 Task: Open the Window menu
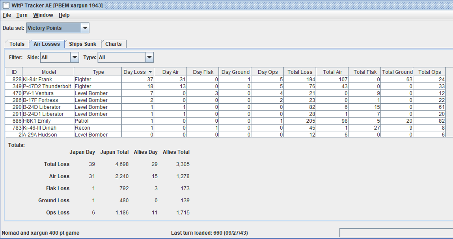pyautogui.click(x=43, y=15)
